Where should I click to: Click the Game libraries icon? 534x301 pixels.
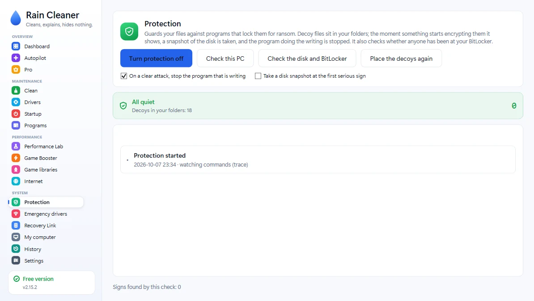tap(16, 169)
